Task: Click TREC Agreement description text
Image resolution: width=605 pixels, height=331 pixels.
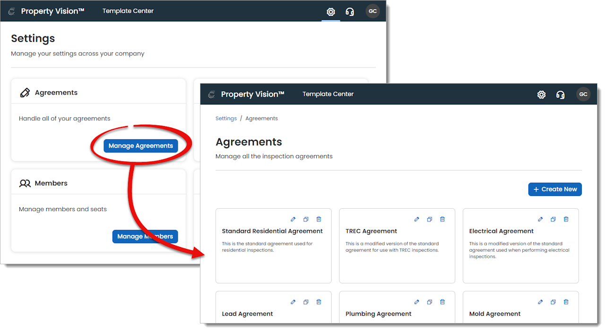Action: (392, 247)
